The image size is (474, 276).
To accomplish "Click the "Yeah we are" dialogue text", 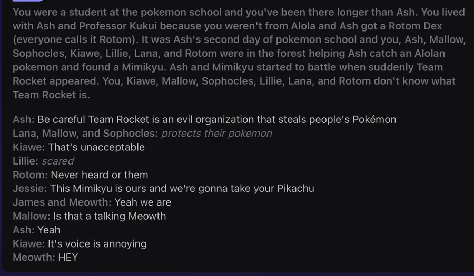I will click(x=143, y=202).
